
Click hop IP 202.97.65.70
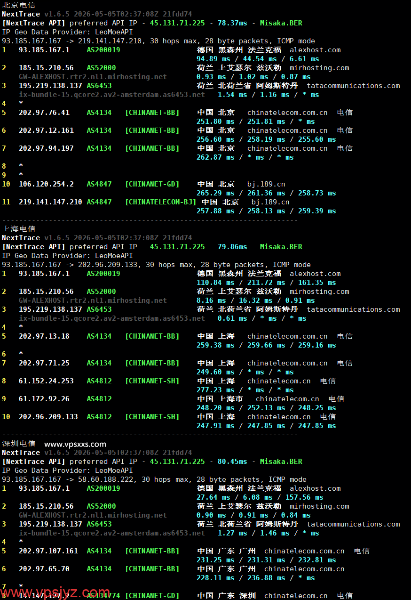click(x=44, y=569)
